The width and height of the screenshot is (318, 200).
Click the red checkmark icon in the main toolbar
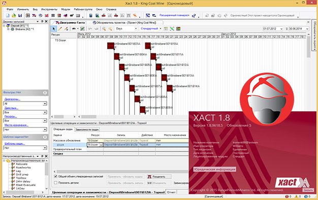point(47,15)
